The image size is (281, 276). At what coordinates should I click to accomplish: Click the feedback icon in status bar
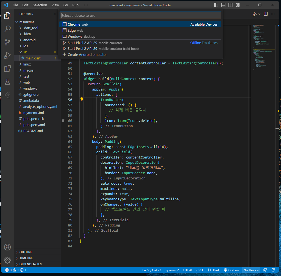(x=265, y=270)
